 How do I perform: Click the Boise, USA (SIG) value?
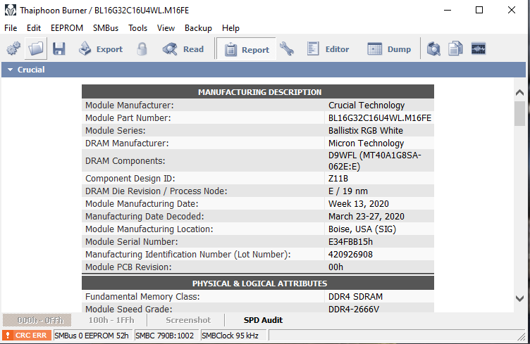point(362,229)
